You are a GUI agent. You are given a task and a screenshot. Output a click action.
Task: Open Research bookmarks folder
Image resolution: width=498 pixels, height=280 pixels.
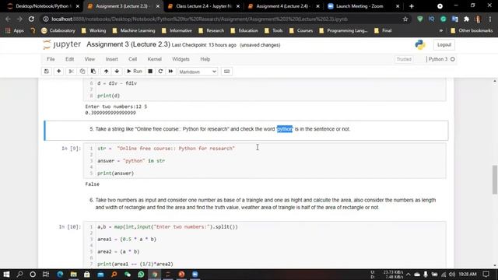point(212,31)
